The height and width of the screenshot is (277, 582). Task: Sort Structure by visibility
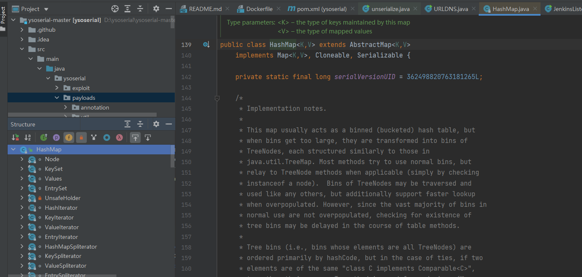(x=15, y=137)
